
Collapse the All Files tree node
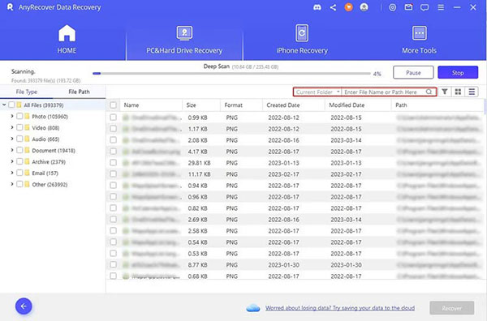[4, 105]
